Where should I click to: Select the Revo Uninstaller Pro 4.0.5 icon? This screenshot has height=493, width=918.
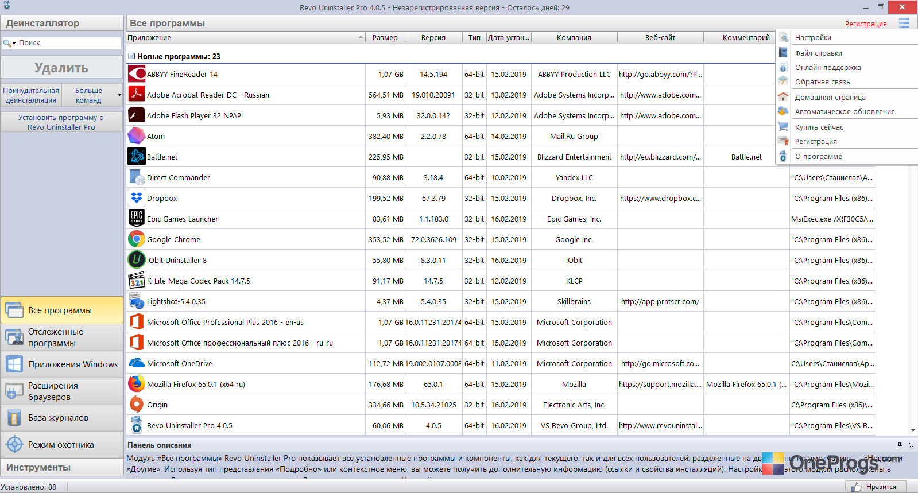point(137,425)
